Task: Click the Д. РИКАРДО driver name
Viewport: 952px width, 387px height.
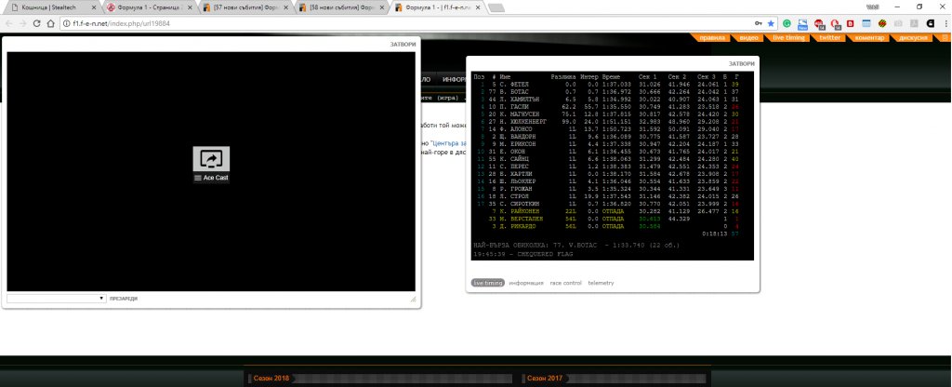Action: (519, 226)
